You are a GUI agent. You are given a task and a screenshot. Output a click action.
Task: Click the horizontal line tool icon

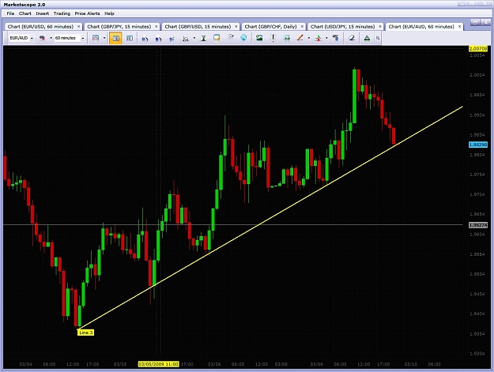click(287, 38)
